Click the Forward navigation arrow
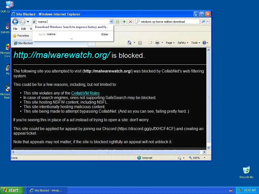 tap(22, 21)
